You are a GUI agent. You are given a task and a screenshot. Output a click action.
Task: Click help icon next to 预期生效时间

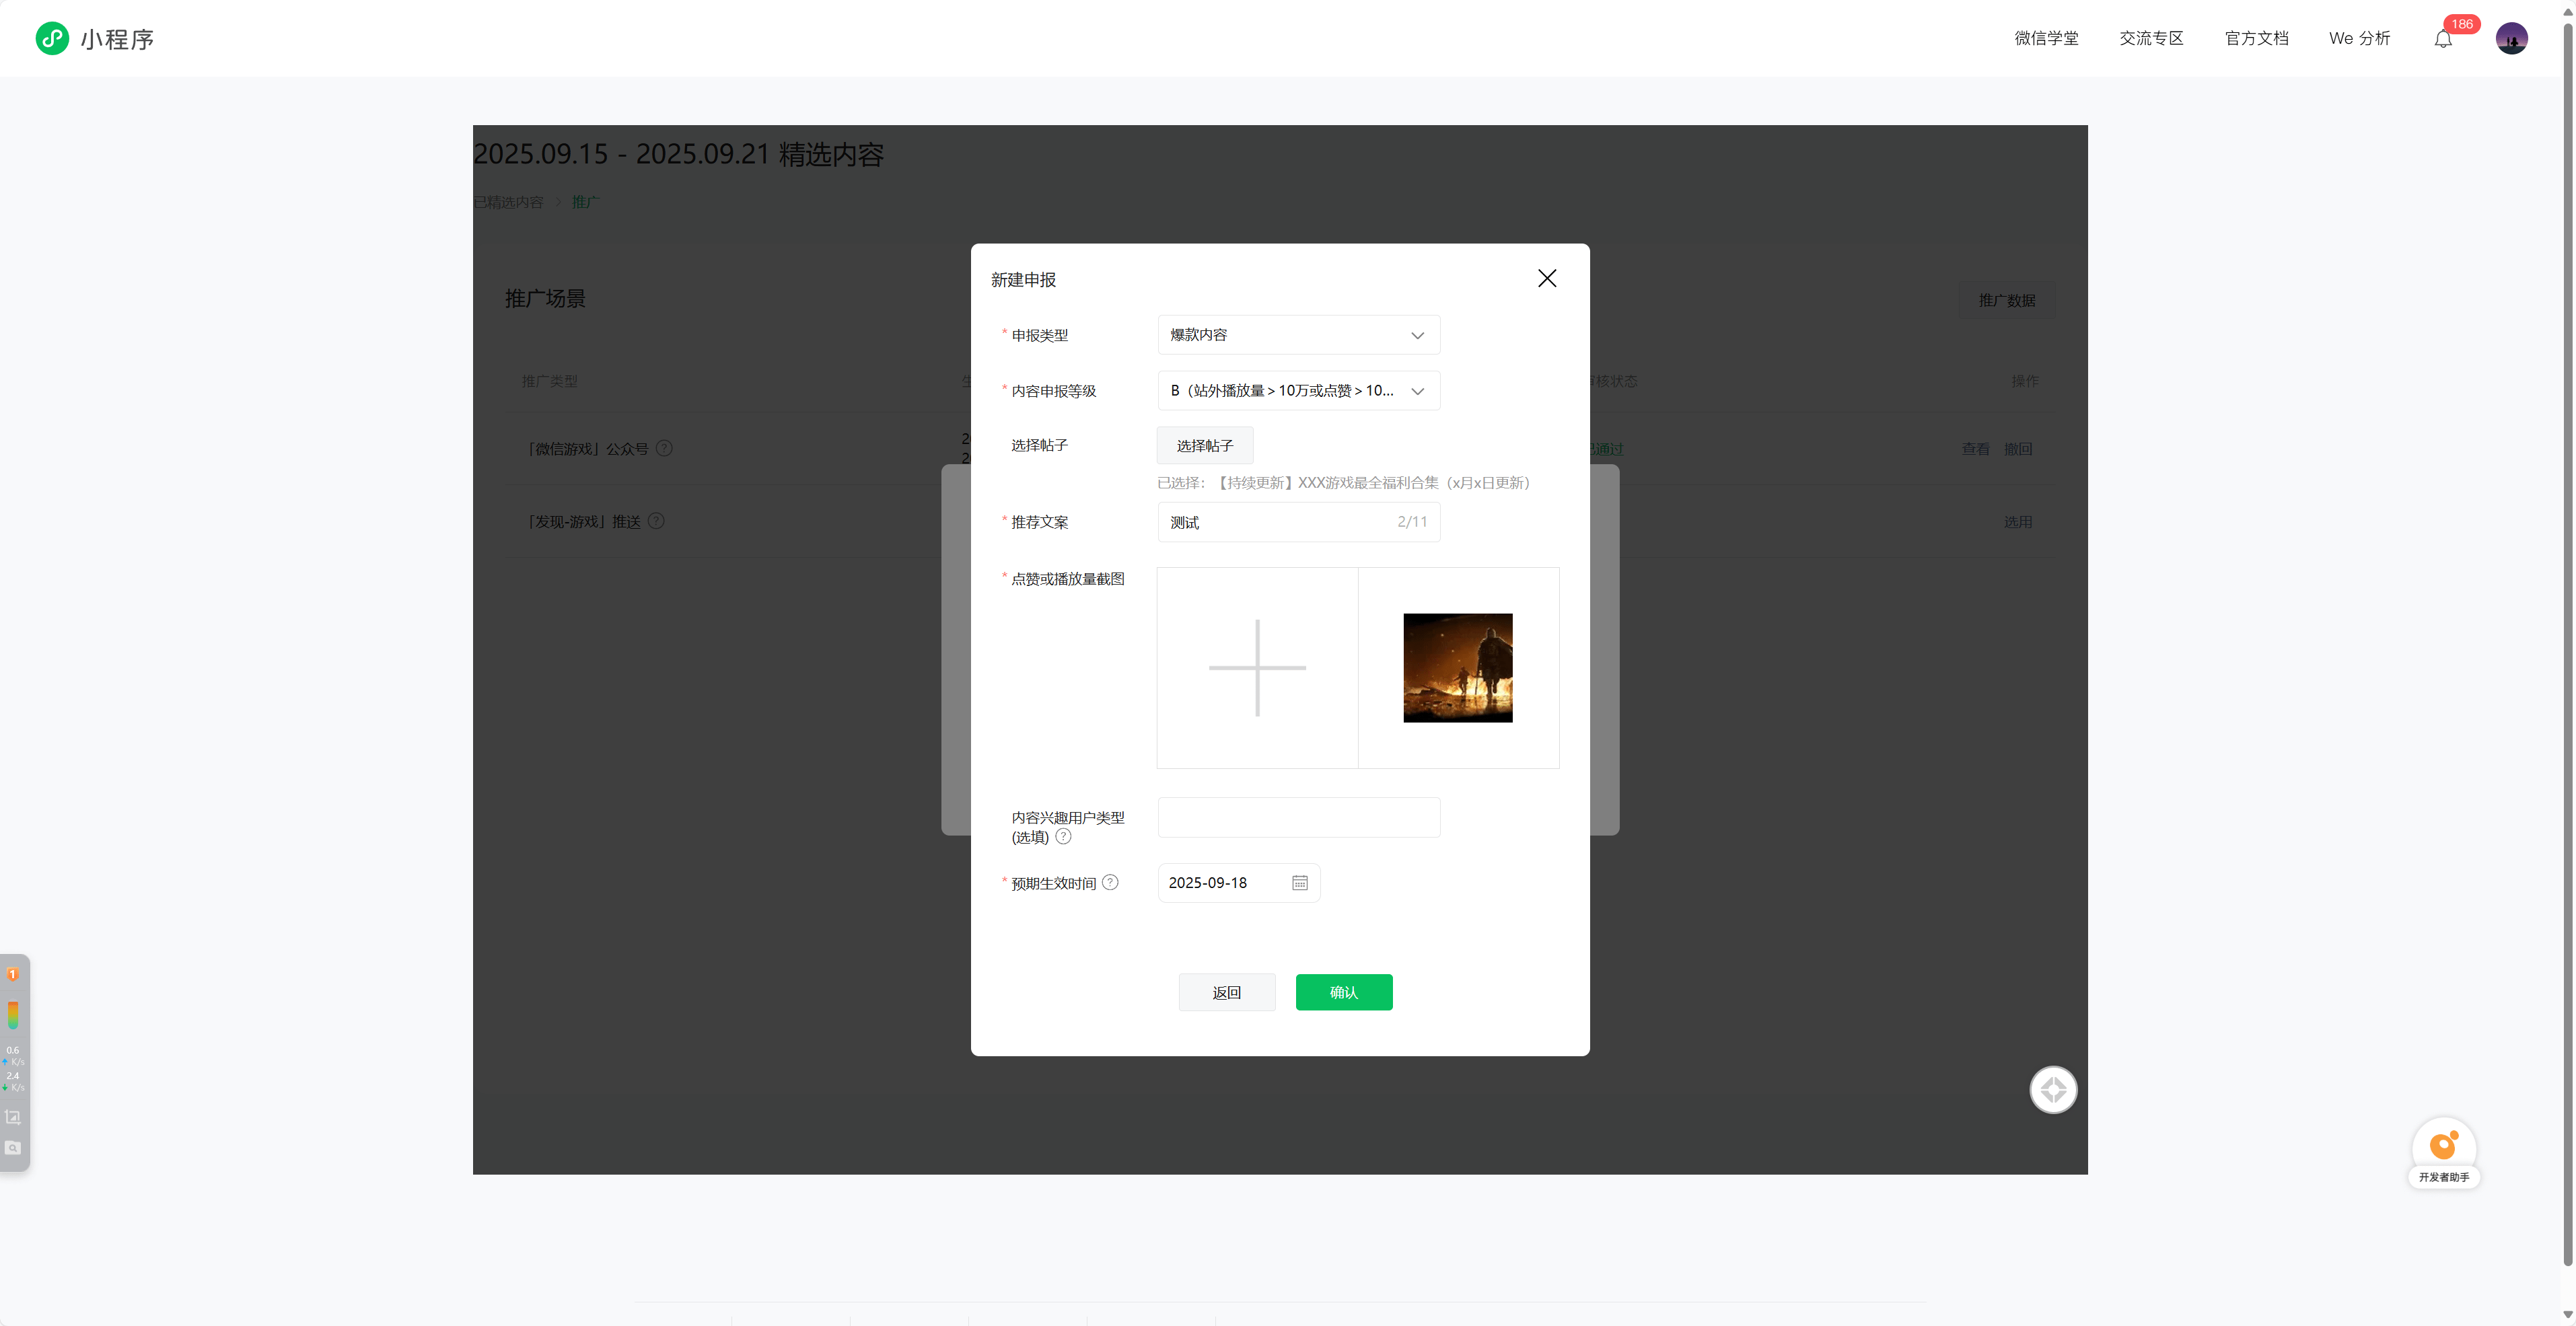click(x=1110, y=882)
